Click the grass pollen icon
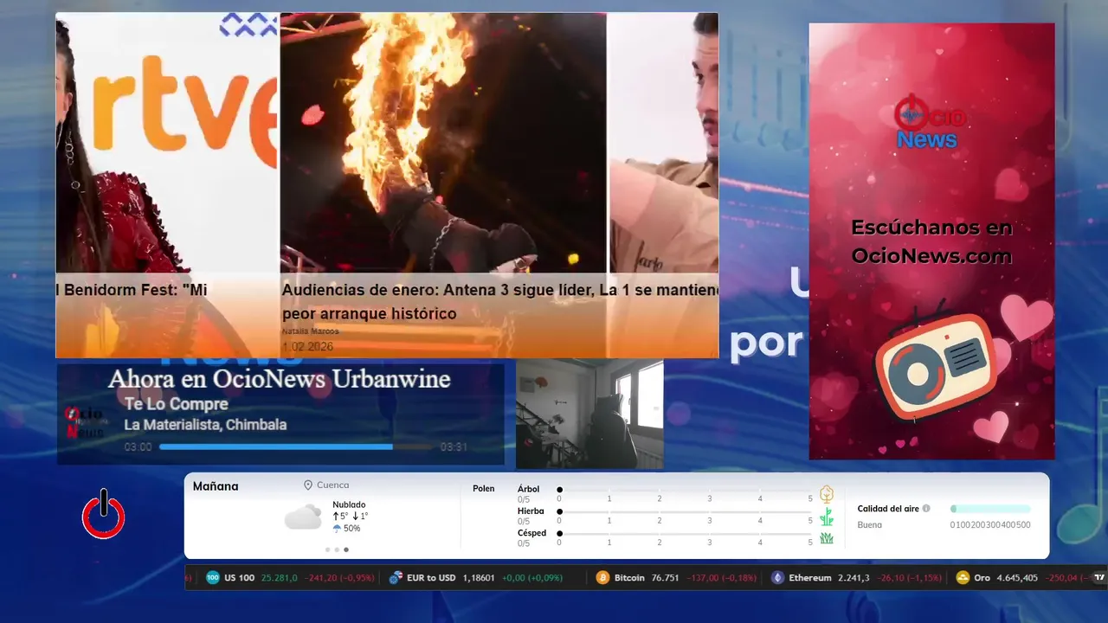1108x623 pixels. click(827, 538)
